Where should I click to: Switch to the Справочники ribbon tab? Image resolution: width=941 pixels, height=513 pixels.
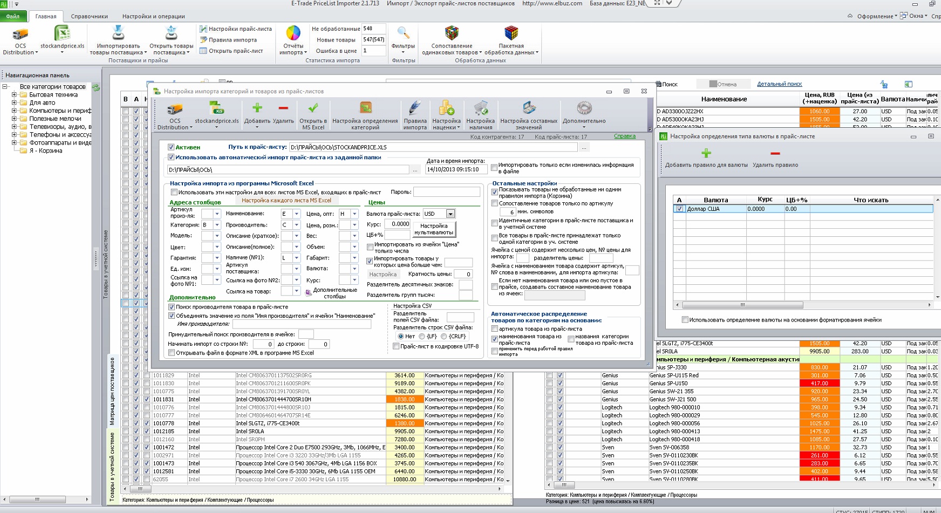pyautogui.click(x=90, y=16)
